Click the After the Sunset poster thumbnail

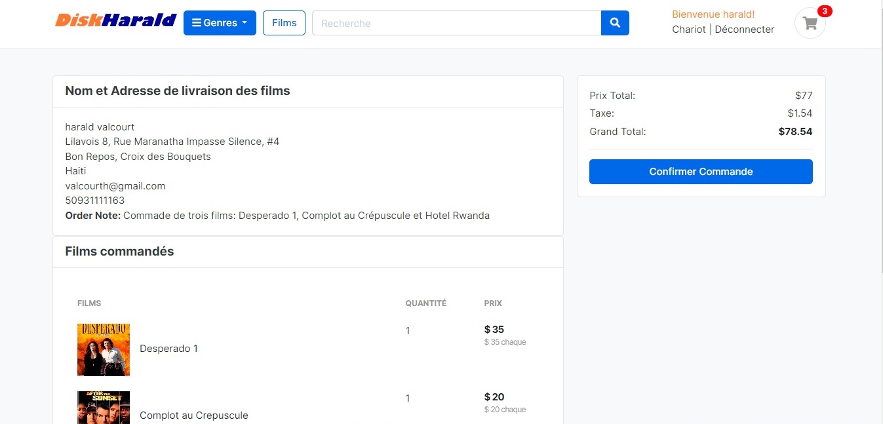[x=104, y=408]
